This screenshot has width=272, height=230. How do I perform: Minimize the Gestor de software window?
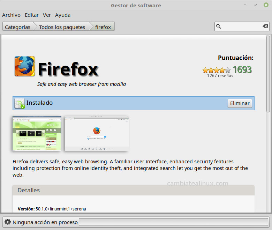pyautogui.click(x=245, y=5)
